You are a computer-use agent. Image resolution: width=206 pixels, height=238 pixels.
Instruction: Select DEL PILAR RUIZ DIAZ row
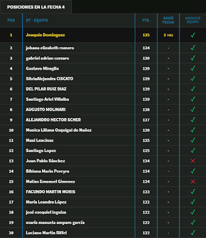pos(103,89)
